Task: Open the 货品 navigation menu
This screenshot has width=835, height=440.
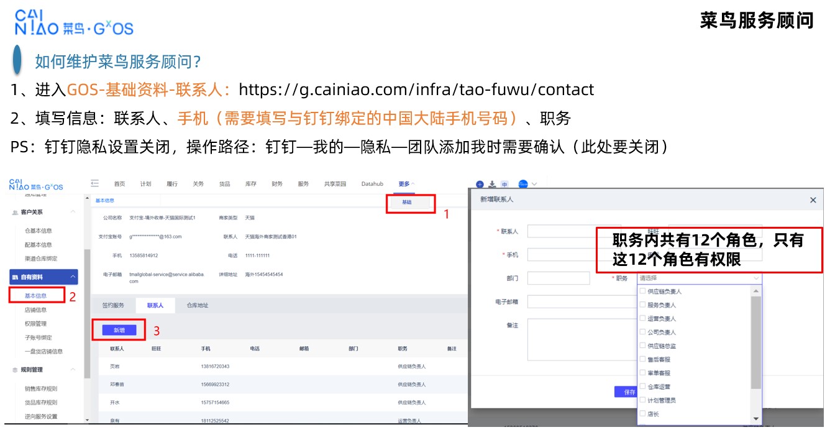Action: click(224, 184)
